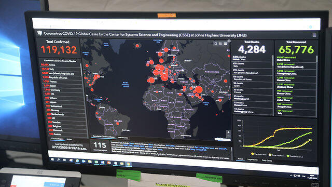This screenshot has width=332, height=187.
Task: Click Italy row in deaths list
Action: [x=252, y=64]
